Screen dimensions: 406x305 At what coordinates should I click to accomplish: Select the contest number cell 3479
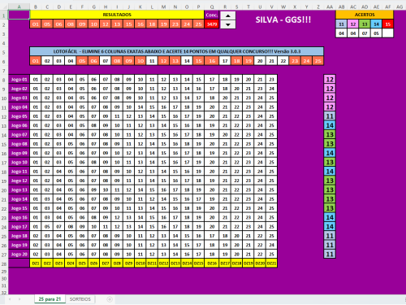[212, 24]
